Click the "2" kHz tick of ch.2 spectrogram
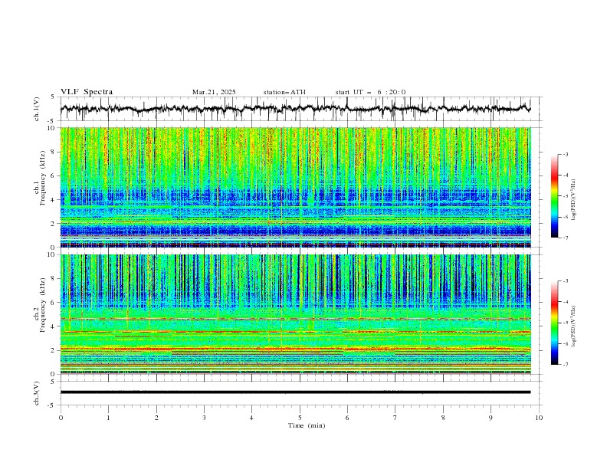This screenshot has height=469, width=607. [54, 350]
